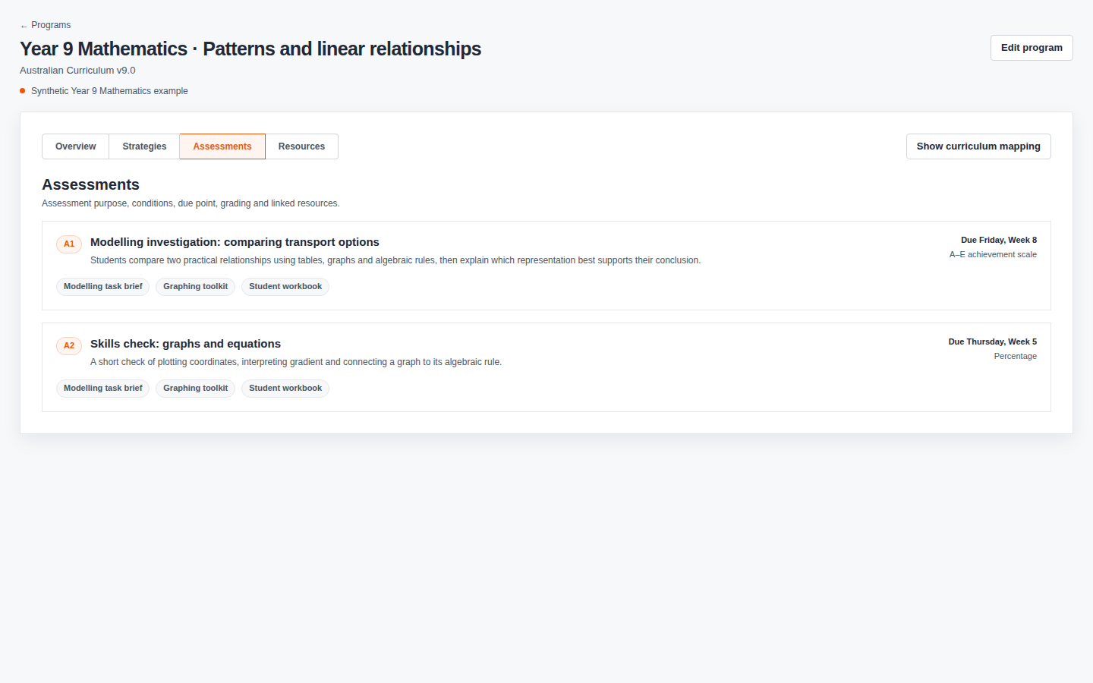Click the A1 assessment badge
1093x683 pixels.
click(69, 244)
